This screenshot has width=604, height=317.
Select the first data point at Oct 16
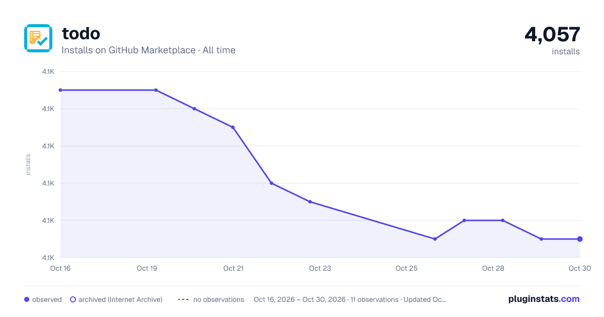60,90
